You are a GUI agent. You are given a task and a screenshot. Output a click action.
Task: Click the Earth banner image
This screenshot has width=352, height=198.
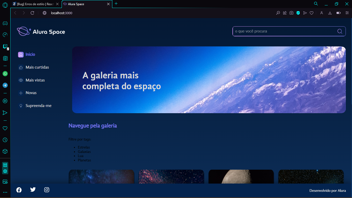point(209,80)
